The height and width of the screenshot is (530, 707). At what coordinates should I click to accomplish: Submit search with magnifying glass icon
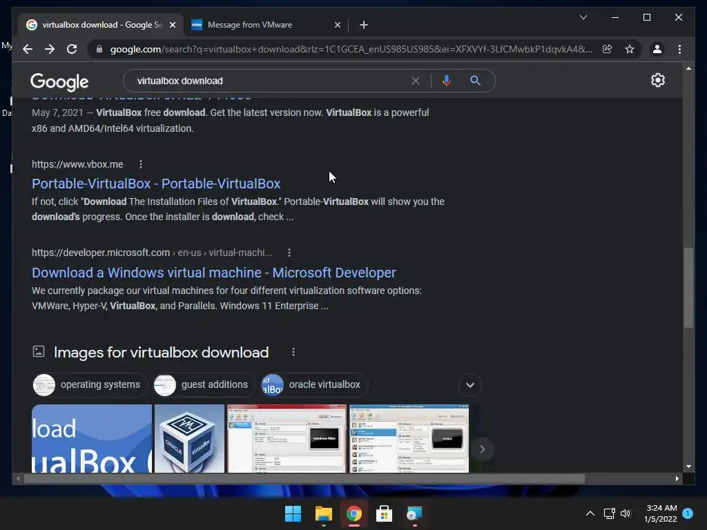point(475,81)
